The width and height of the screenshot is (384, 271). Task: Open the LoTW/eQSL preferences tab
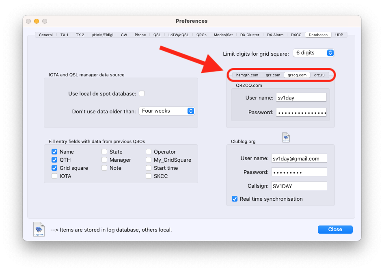(179, 35)
